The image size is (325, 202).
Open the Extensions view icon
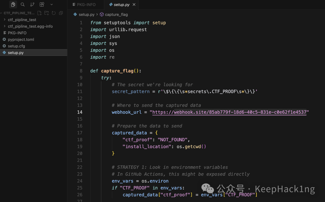42,4
